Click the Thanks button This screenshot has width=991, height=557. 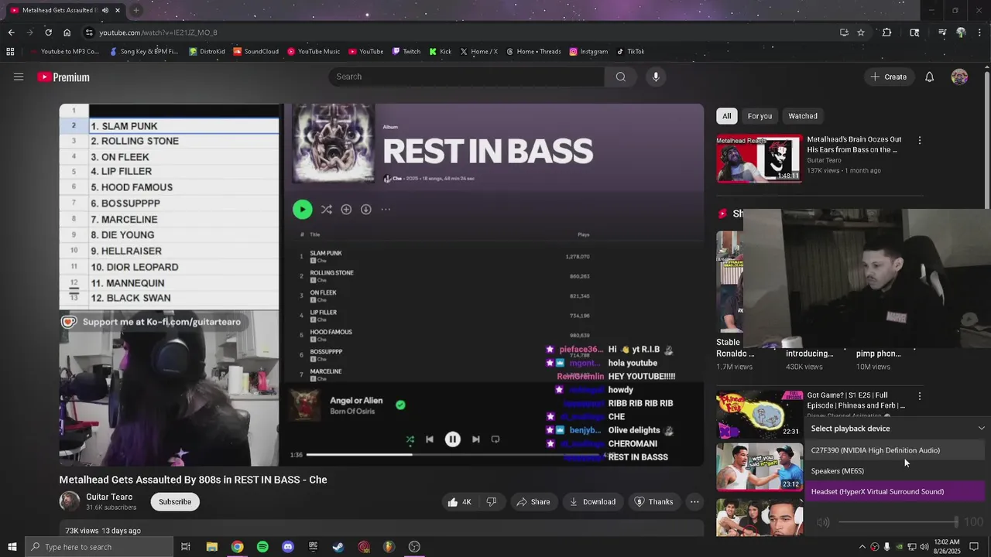coord(653,502)
